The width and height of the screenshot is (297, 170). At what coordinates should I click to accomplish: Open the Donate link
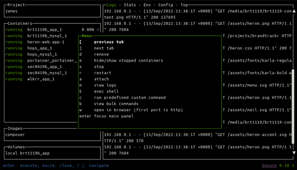269,165
